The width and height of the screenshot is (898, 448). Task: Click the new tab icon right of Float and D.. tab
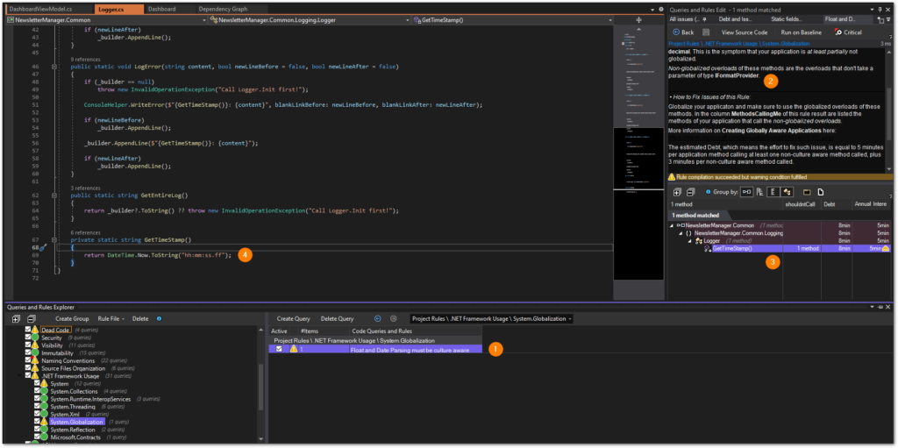[x=880, y=19]
